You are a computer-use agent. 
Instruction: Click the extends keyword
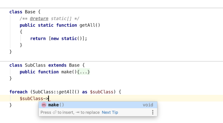[x=57, y=65]
